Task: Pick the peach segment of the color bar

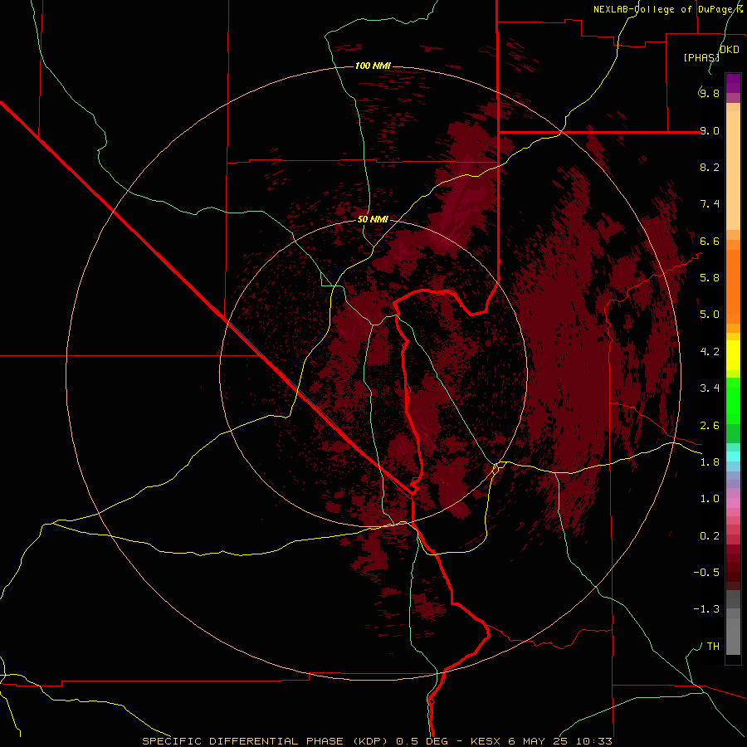Action: [733, 170]
